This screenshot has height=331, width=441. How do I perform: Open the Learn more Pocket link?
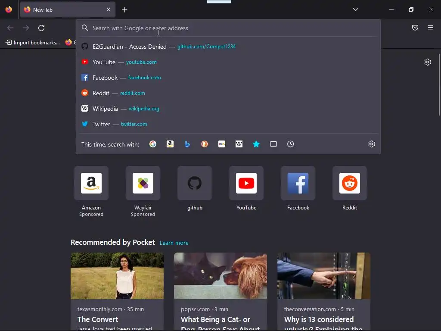click(x=174, y=243)
